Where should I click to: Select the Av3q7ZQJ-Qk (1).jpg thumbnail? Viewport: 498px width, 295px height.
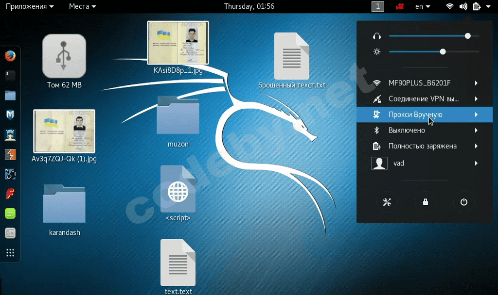(64, 131)
